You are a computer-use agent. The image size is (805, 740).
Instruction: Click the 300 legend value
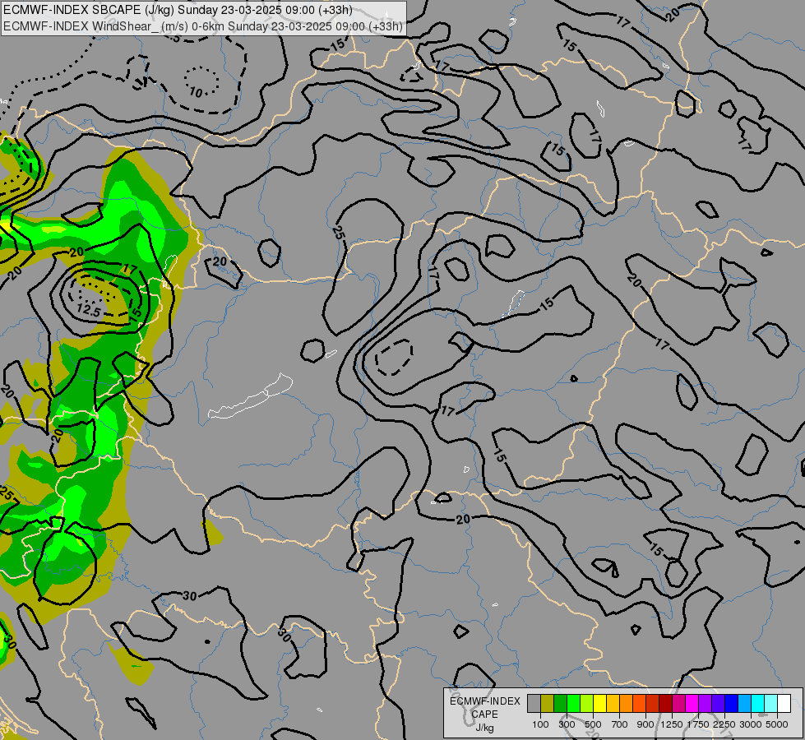point(567,724)
